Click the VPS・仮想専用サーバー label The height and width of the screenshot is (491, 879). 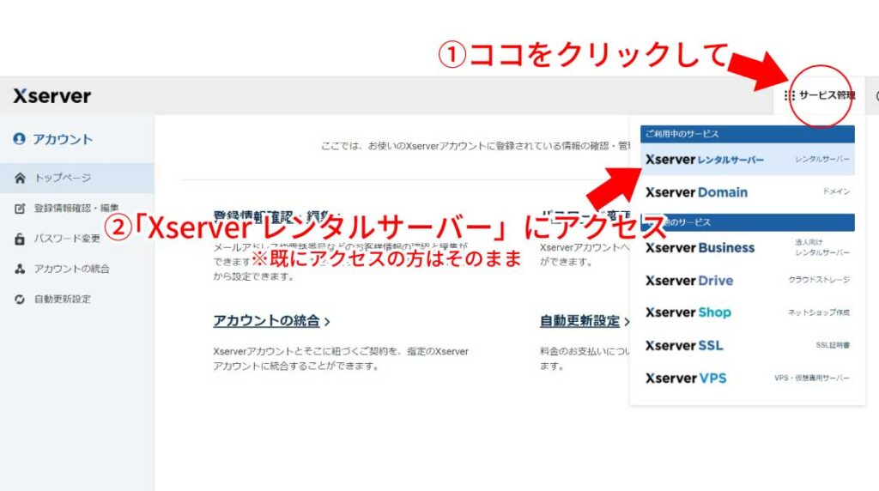(x=812, y=379)
